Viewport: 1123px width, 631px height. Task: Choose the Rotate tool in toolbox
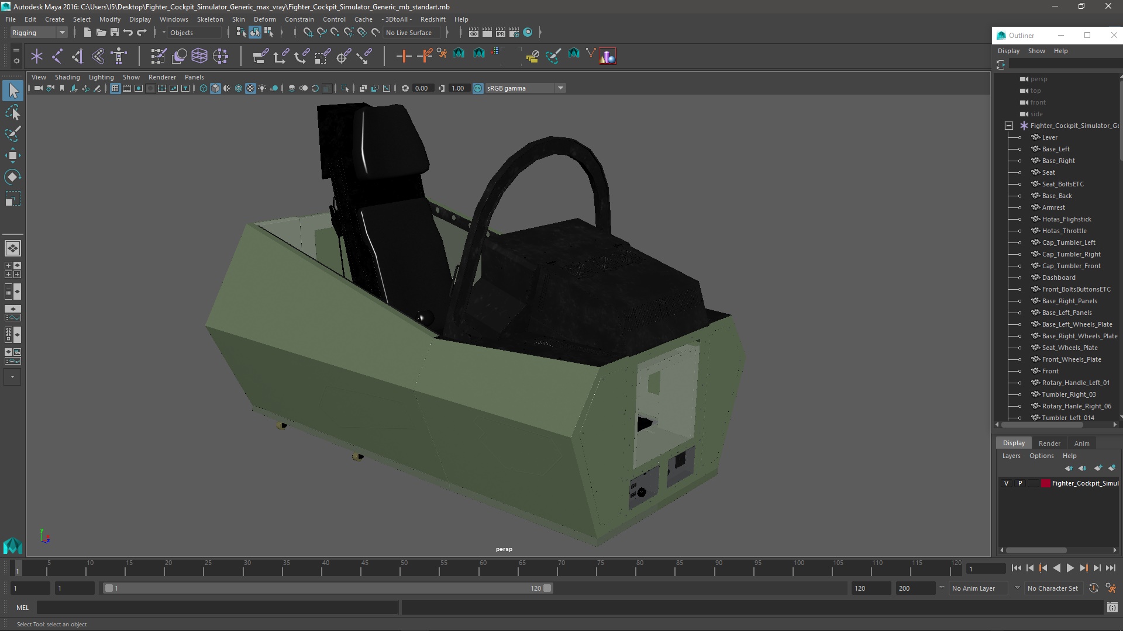(13, 177)
